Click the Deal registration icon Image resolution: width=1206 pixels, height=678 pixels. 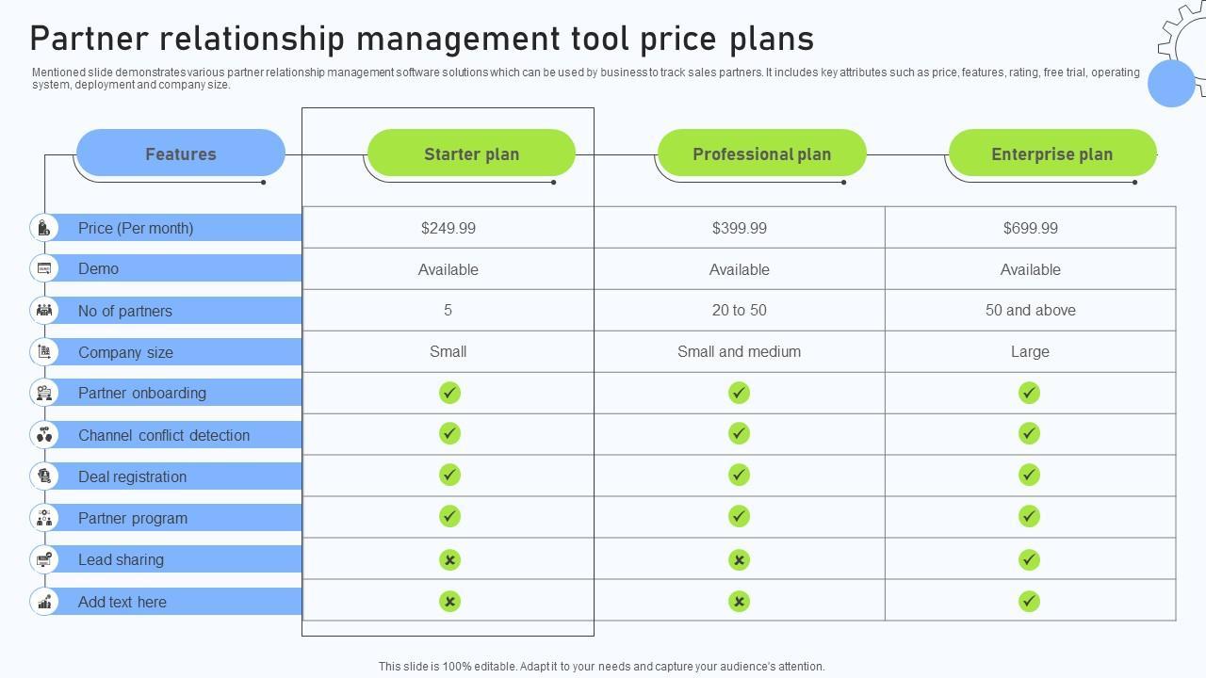pyautogui.click(x=44, y=476)
